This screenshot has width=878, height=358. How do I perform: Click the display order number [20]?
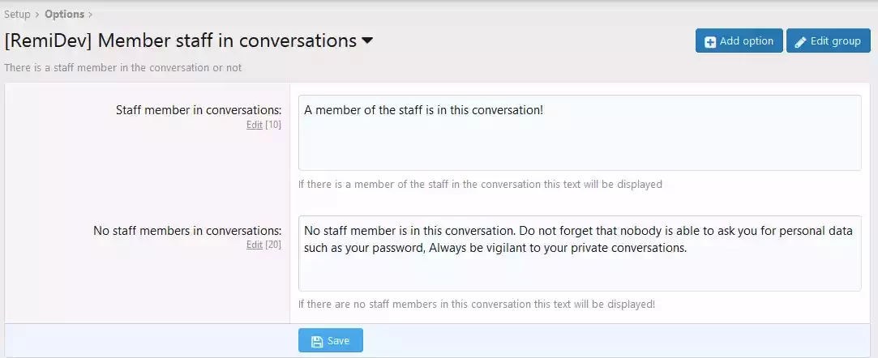click(x=273, y=245)
